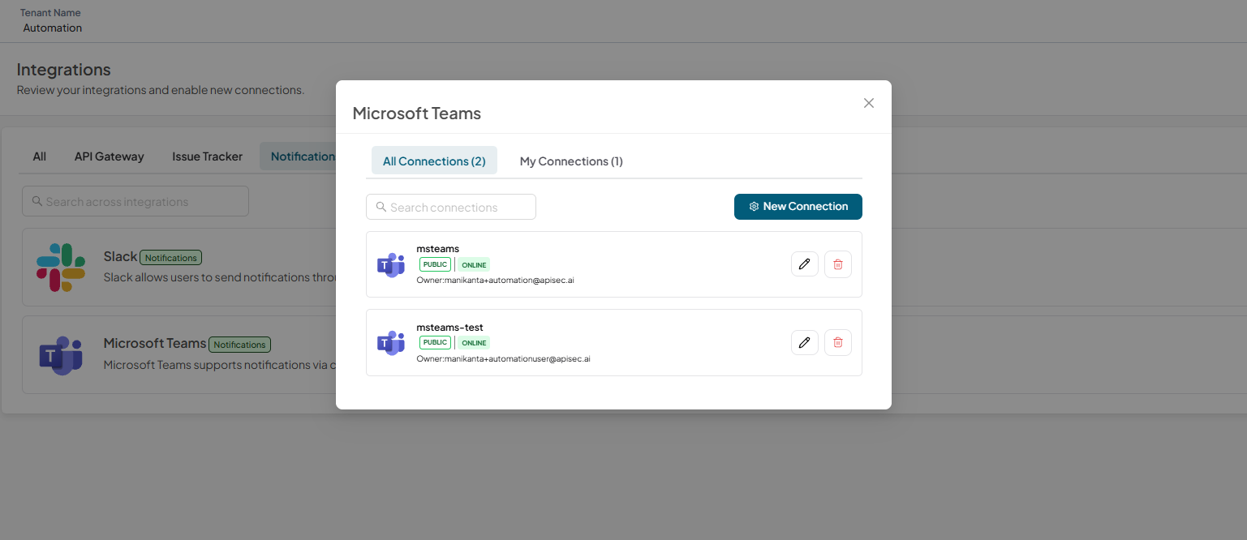Delete the msteams connection via trash icon

coord(837,264)
